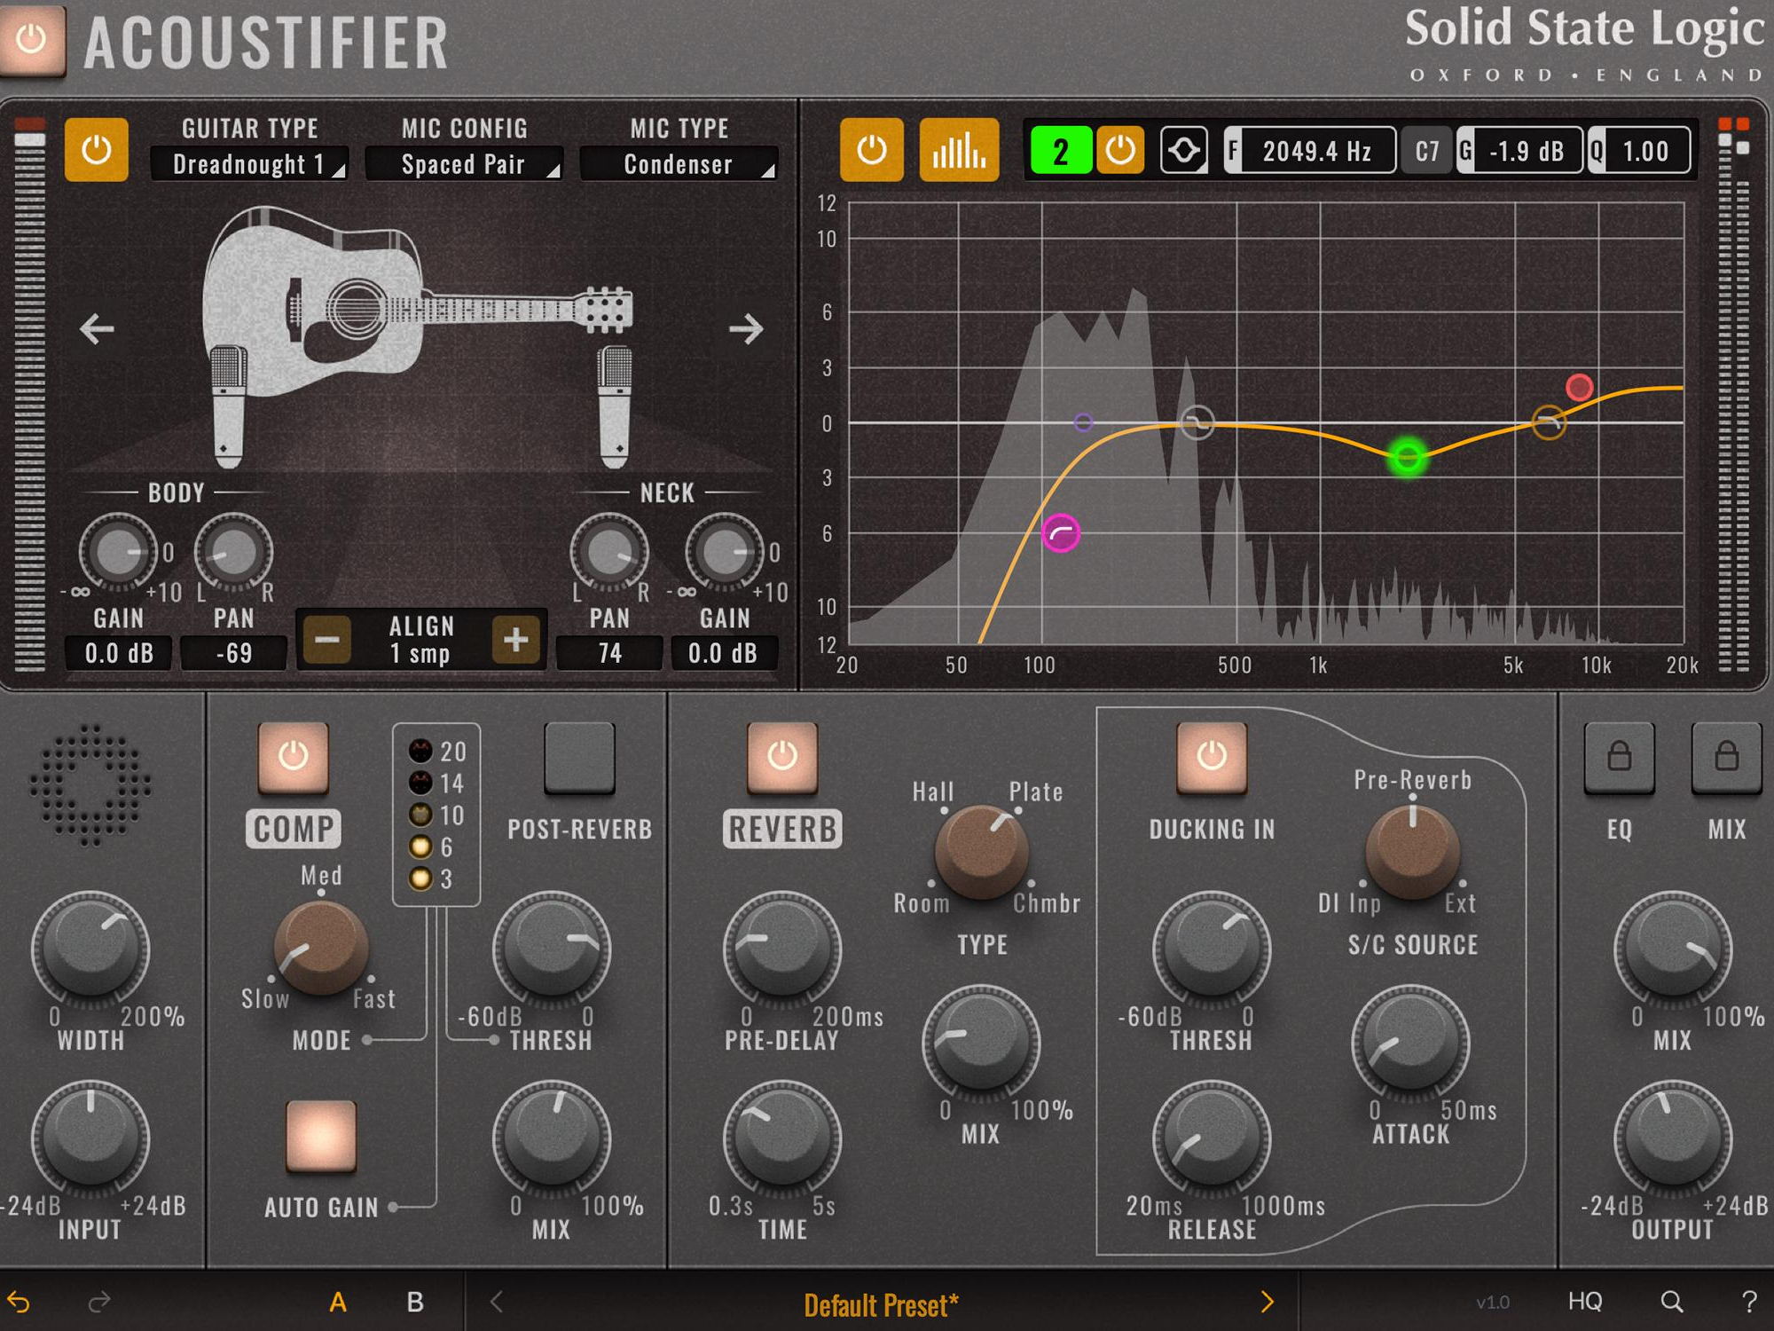This screenshot has height=1331, width=1774.
Task: Click the POST-REVERB button in the compressor section
Action: 581,759
